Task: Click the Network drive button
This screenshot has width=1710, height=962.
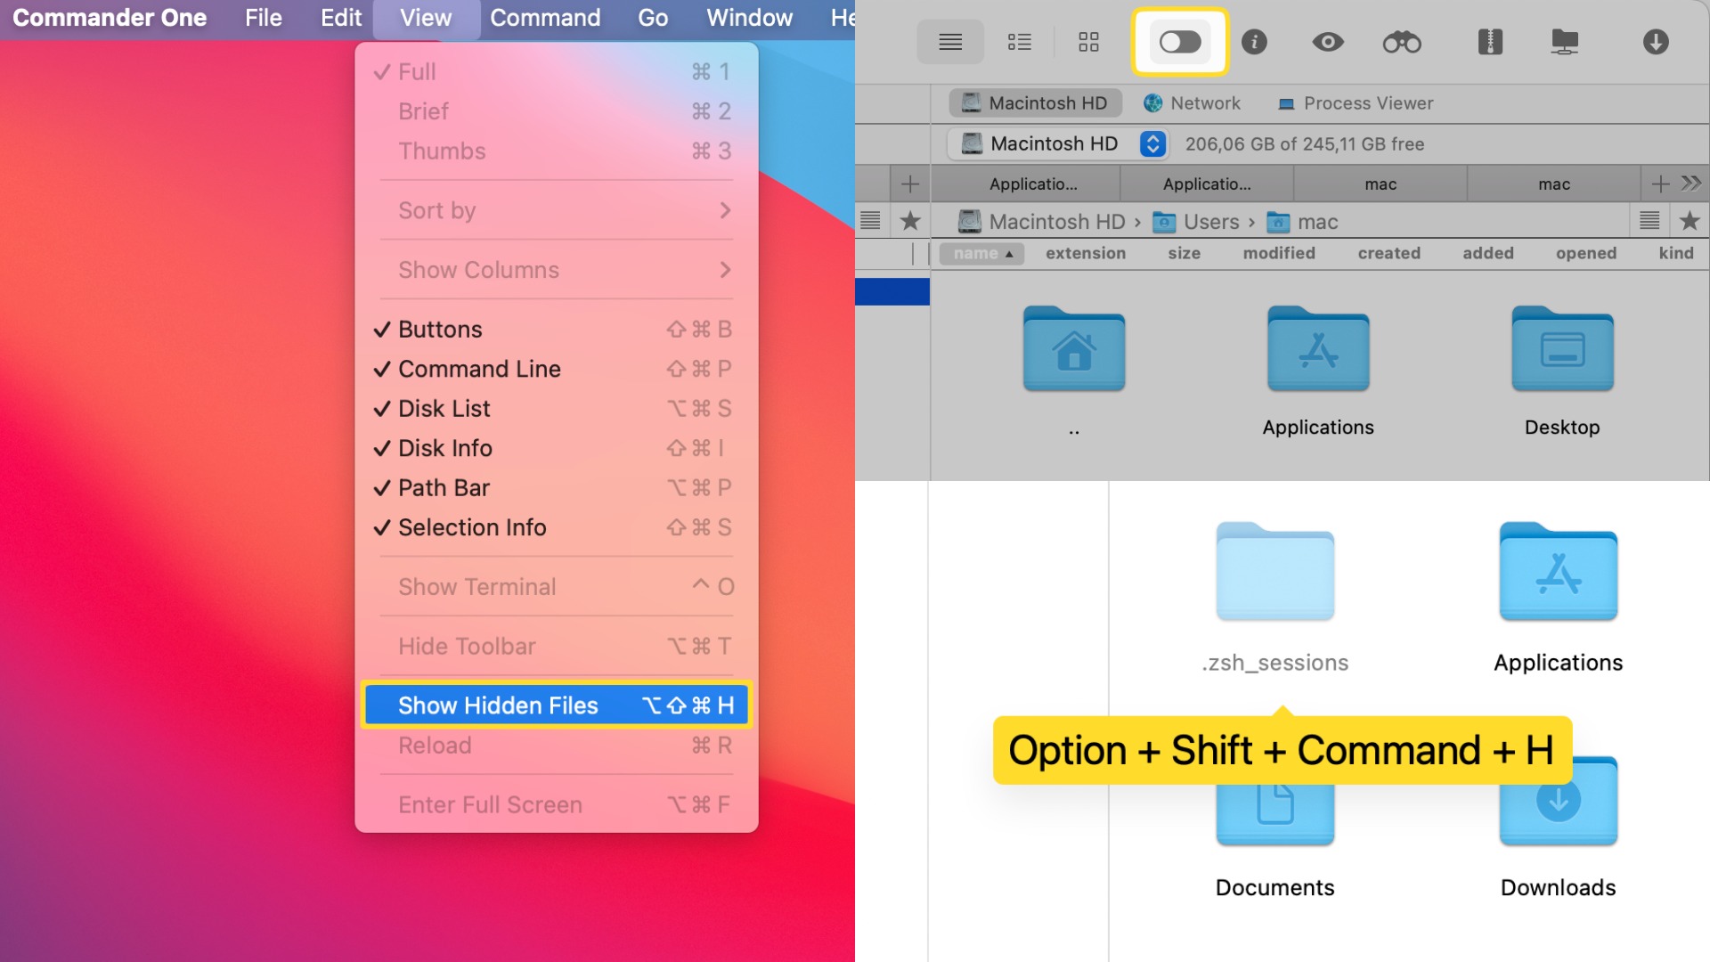Action: pos(1192,103)
